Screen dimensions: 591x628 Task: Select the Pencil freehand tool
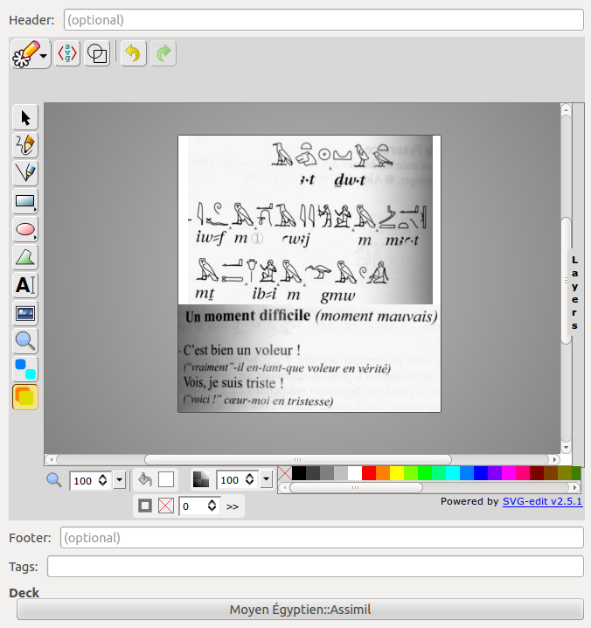coord(25,145)
